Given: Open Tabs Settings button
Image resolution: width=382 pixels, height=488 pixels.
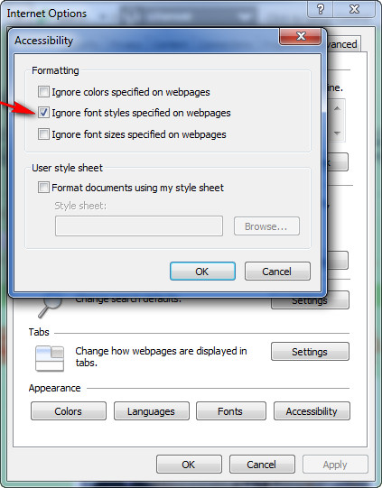Looking at the screenshot, I should click(310, 352).
